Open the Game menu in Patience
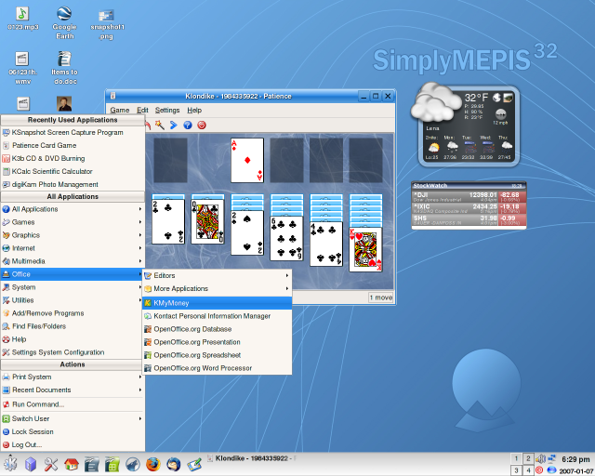This screenshot has width=595, height=476. [120, 110]
